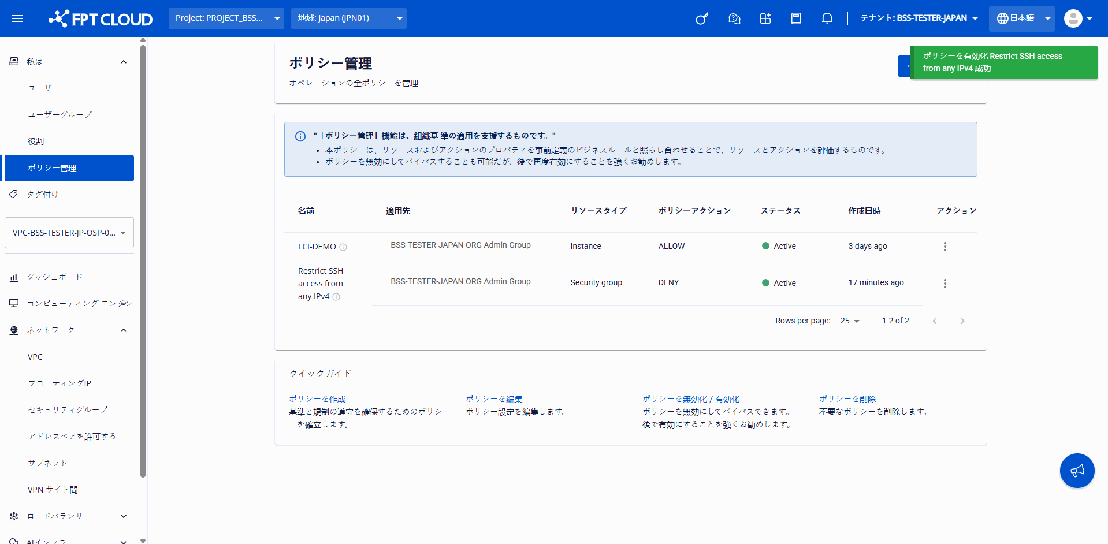This screenshot has width=1108, height=544.
Task: Click the 名前 column header
Action: 306,211
